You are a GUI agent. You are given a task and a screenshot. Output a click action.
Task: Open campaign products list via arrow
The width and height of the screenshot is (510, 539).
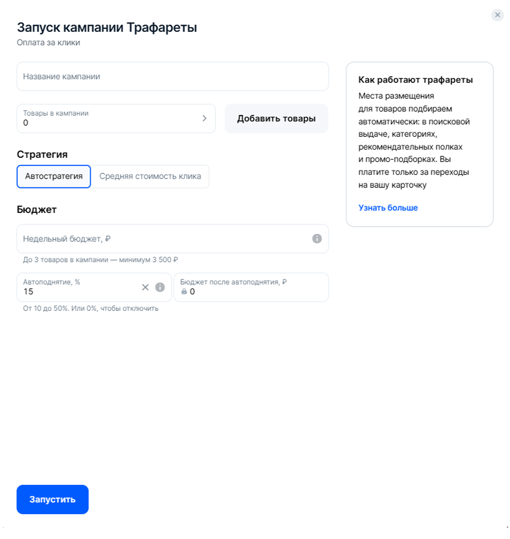point(205,118)
